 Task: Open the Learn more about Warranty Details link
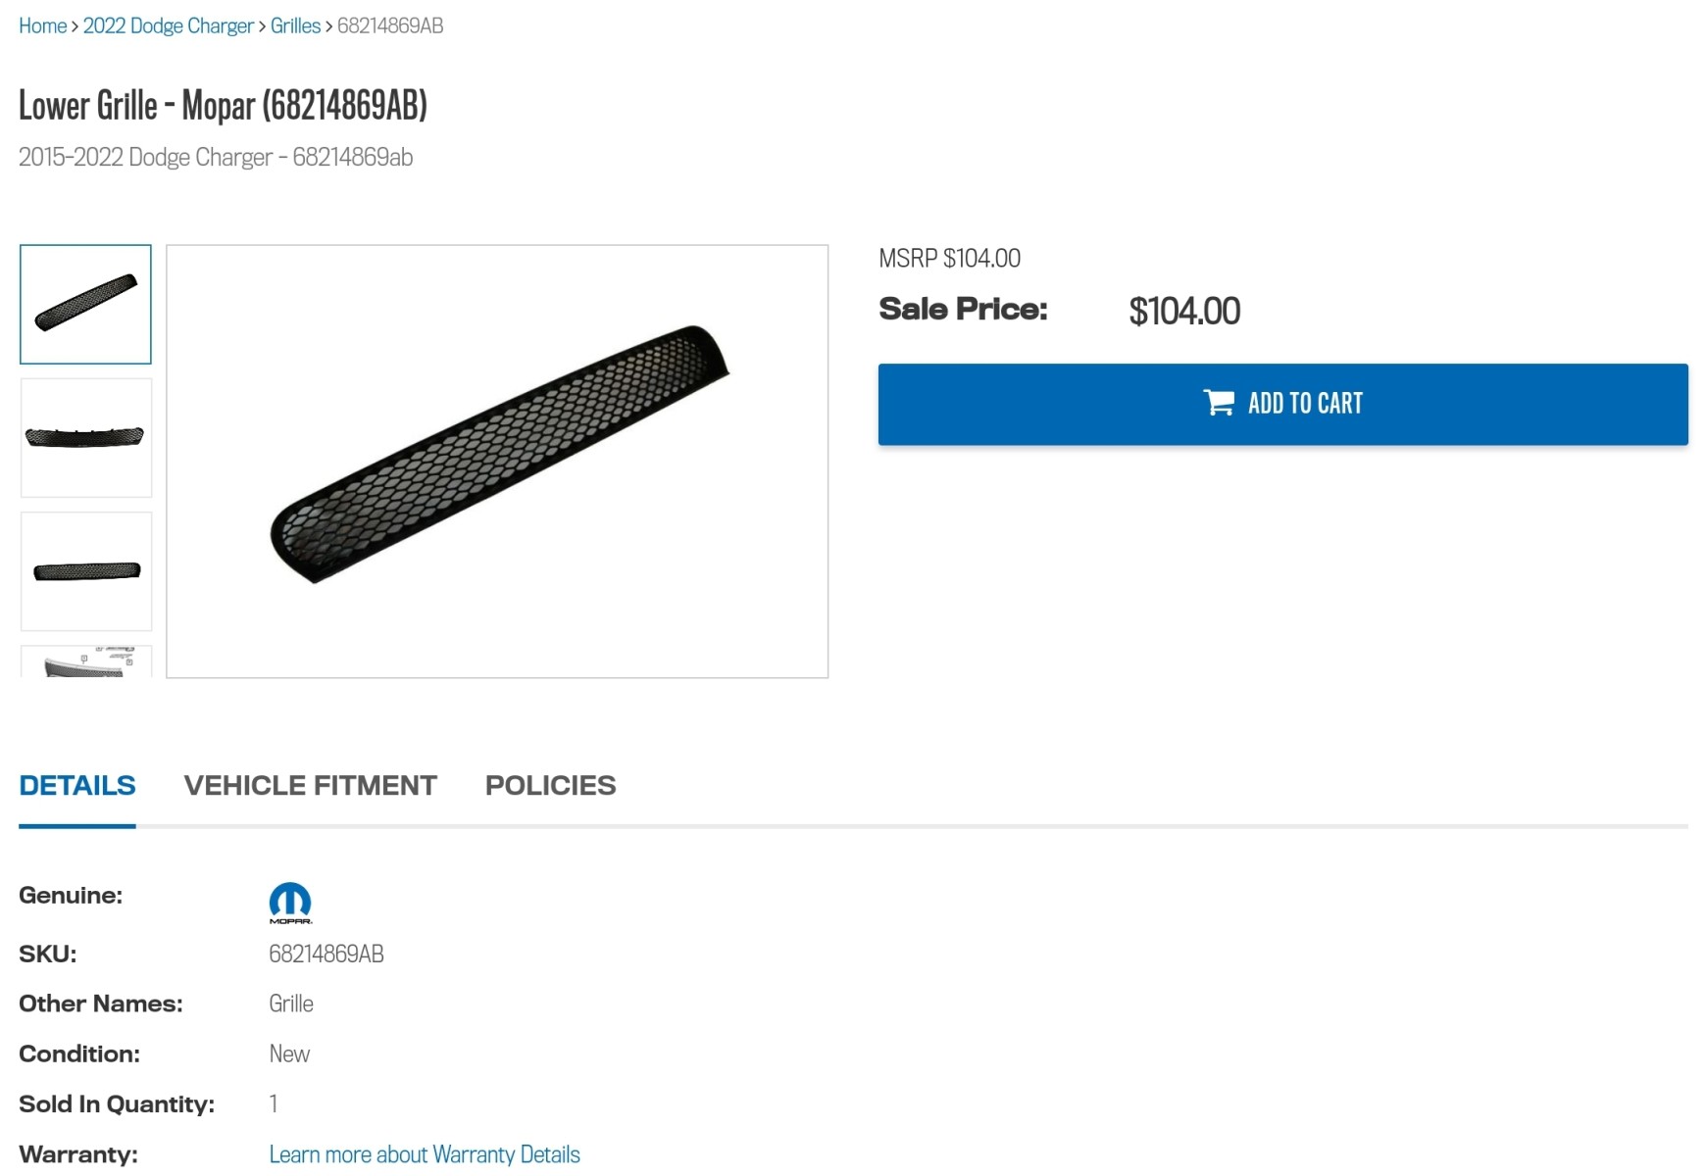(x=425, y=1154)
